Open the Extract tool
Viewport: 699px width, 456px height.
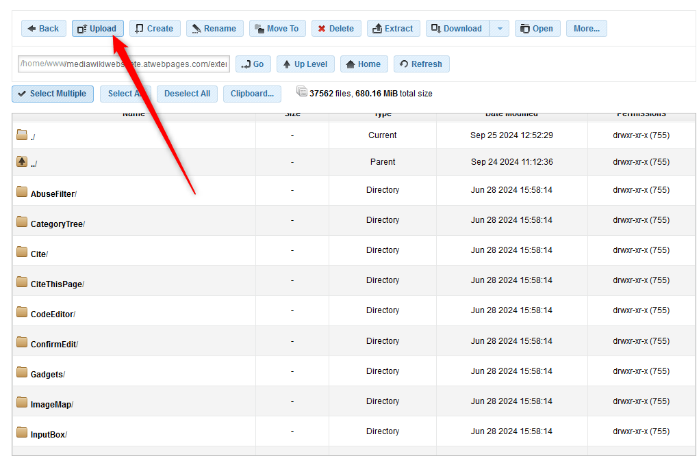[393, 28]
